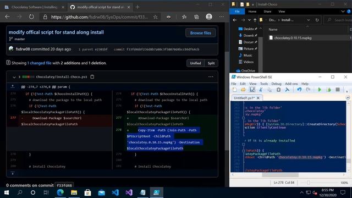The image size is (352, 198).
Task: Close the Untitled1.ps1 script tab
Action: (258, 98)
